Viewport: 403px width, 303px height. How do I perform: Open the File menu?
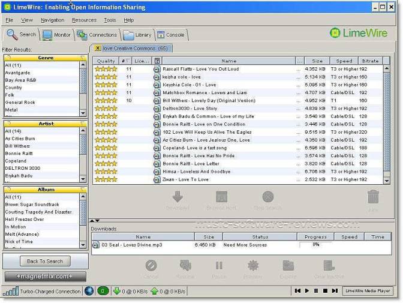(9, 20)
